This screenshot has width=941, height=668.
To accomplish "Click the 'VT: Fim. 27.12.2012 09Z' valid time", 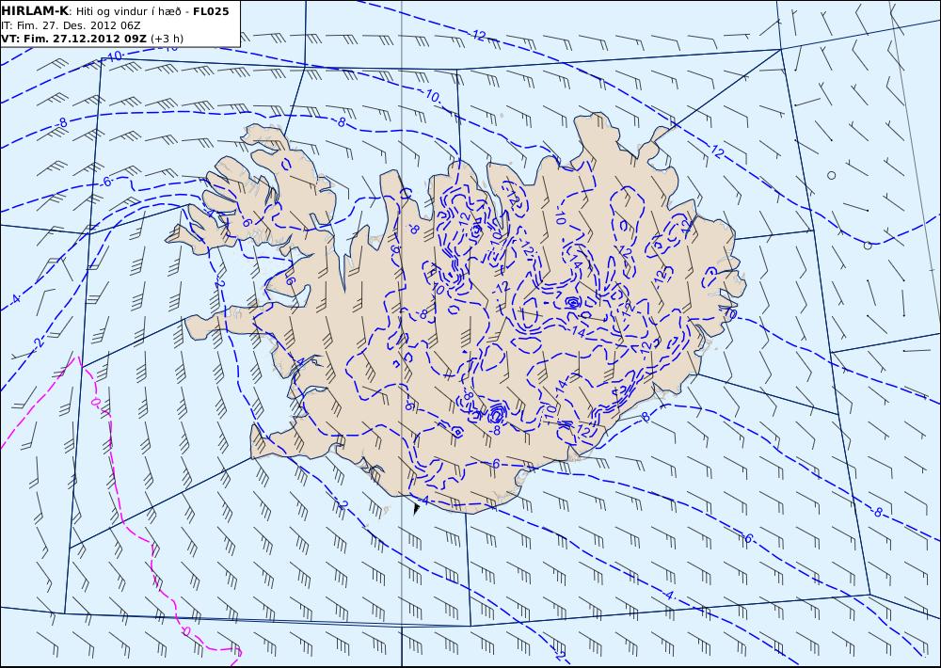I will [73, 39].
